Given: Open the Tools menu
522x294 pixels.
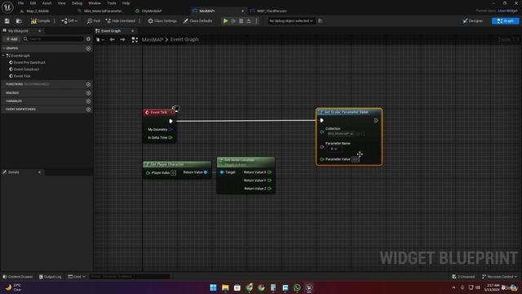Looking at the screenshot, I should 112,3.
